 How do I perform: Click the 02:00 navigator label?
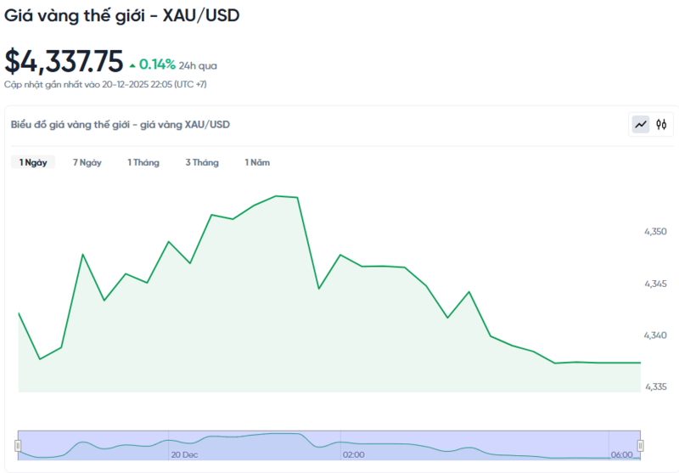353,455
